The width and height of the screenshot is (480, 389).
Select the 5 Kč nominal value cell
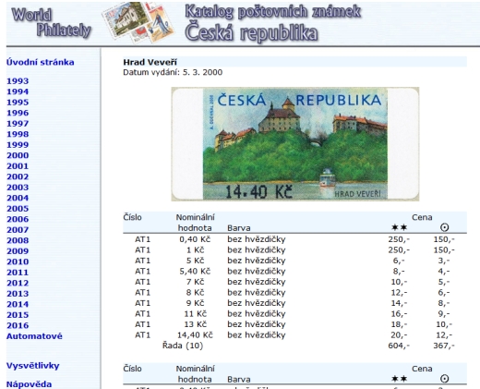pyautogui.click(x=195, y=261)
